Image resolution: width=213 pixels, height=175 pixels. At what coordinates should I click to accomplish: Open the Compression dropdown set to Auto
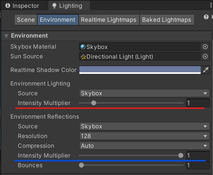click(144, 146)
